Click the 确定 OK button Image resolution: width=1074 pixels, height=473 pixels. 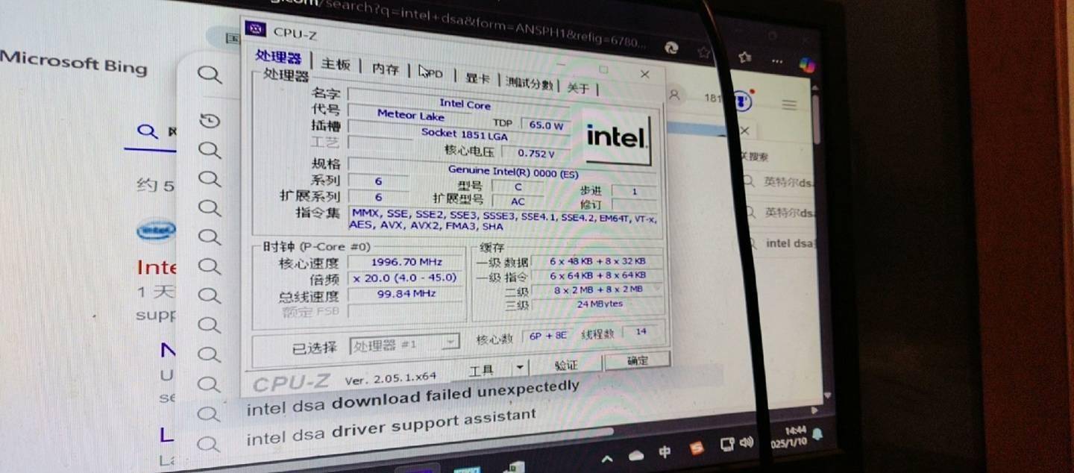638,361
